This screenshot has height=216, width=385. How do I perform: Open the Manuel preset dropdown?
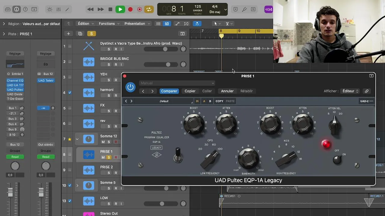pos(177,83)
